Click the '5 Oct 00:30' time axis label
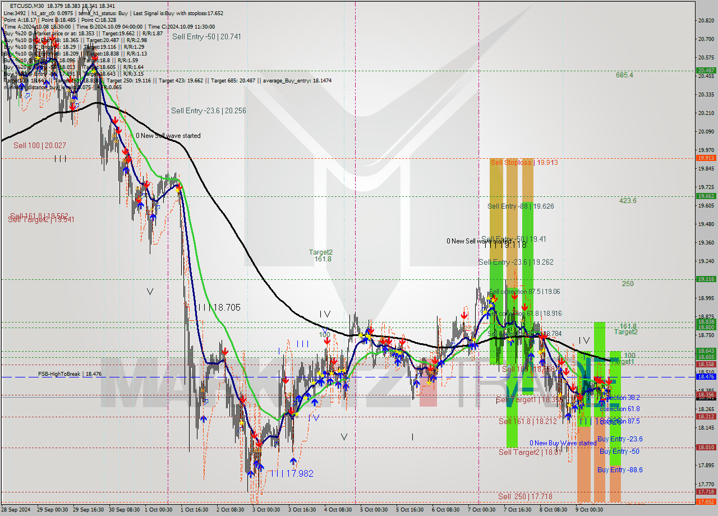The width and height of the screenshot is (718, 516). pos(374,510)
